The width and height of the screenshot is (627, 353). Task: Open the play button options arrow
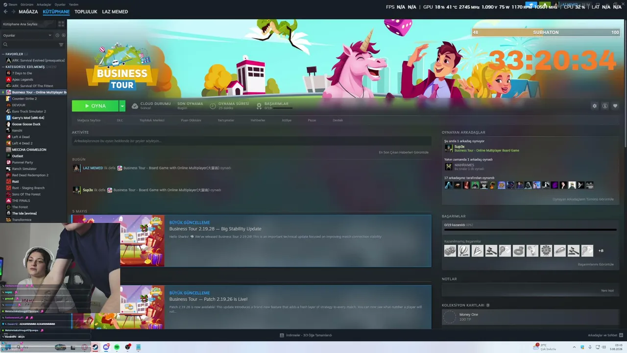tap(122, 106)
